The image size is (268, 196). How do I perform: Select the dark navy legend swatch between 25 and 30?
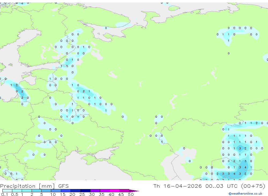pyautogui.click(x=85, y=191)
